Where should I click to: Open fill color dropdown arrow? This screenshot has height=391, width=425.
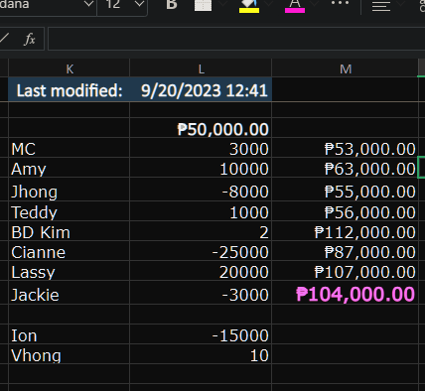(x=269, y=4)
